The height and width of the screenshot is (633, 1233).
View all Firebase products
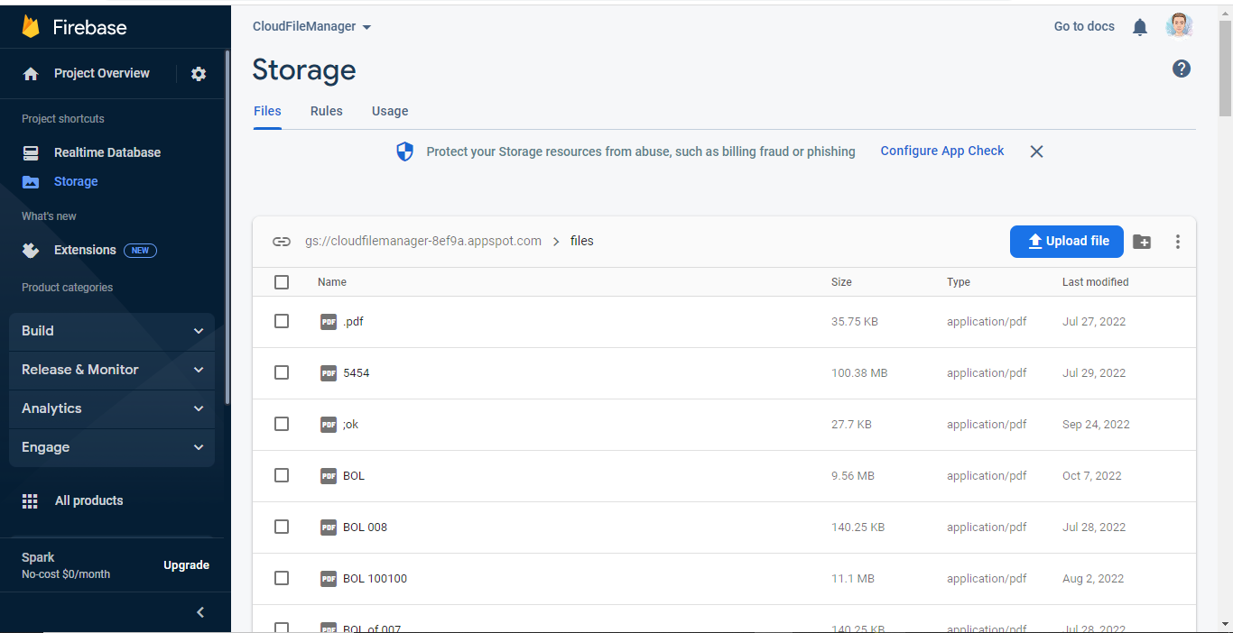[x=89, y=500]
